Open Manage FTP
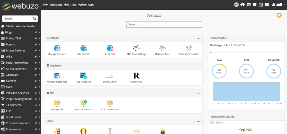 click(x=57, y=103)
